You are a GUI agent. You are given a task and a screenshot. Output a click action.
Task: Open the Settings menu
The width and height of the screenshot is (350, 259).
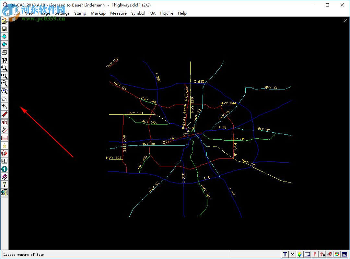click(x=62, y=13)
